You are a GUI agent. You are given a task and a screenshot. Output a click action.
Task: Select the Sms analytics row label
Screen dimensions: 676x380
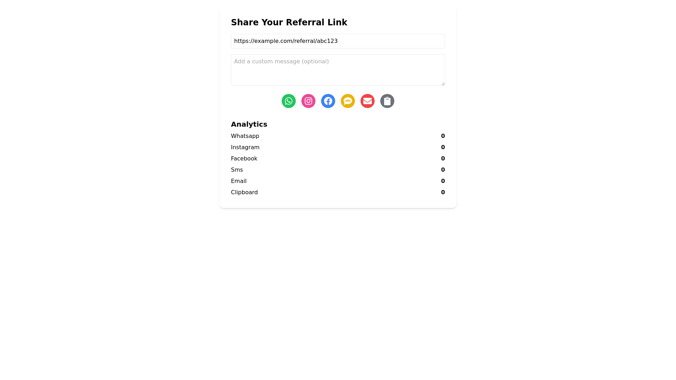237,170
